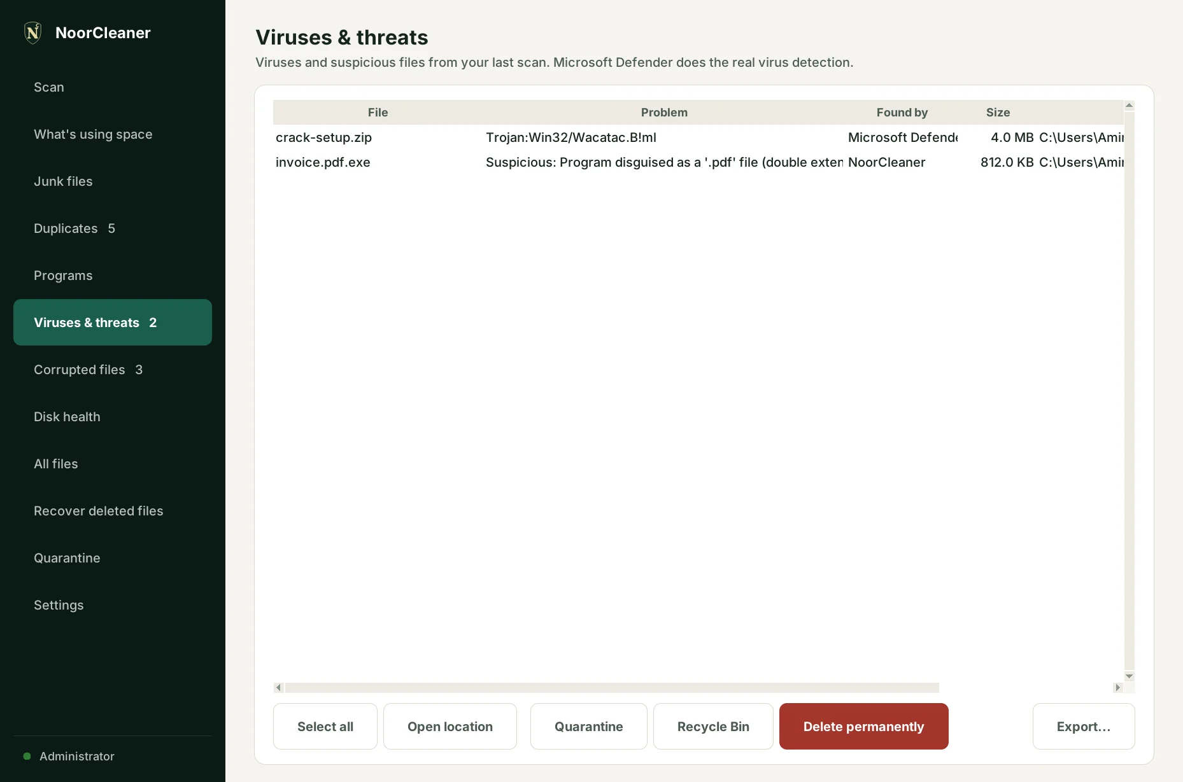The height and width of the screenshot is (782, 1183).
Task: Click the Administrator account label
Action: 77,756
